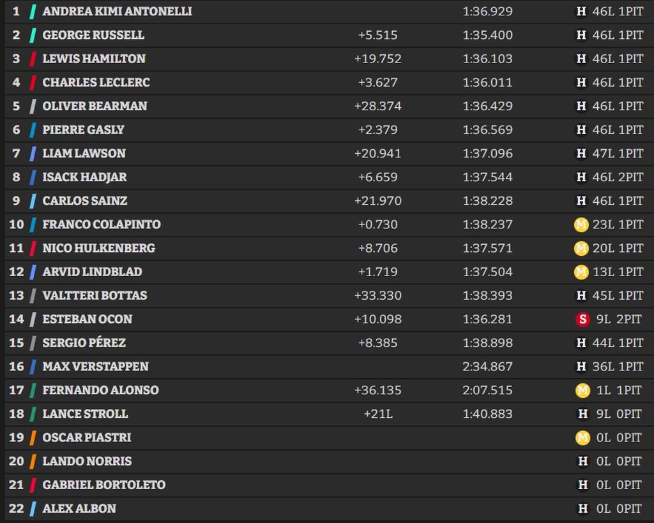Viewport: 654px width, 523px height.
Task: Click Fernando Alonso's medium tyre icon
Action: click(x=582, y=390)
